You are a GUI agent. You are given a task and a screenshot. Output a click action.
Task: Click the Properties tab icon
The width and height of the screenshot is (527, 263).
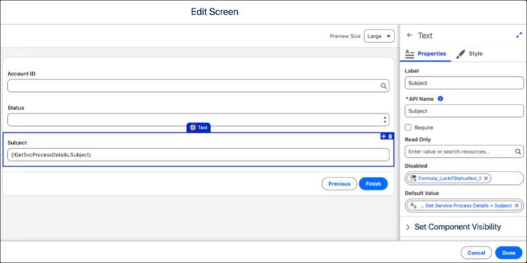pos(410,54)
